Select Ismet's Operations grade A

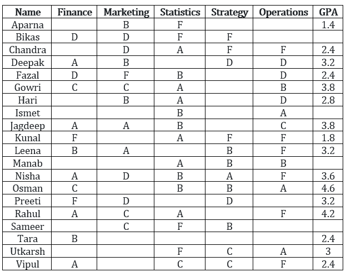pos(283,112)
